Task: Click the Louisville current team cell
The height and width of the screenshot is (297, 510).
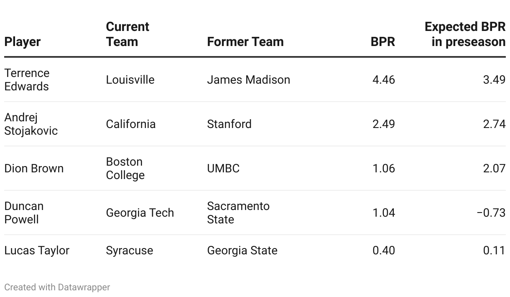Action: point(130,79)
